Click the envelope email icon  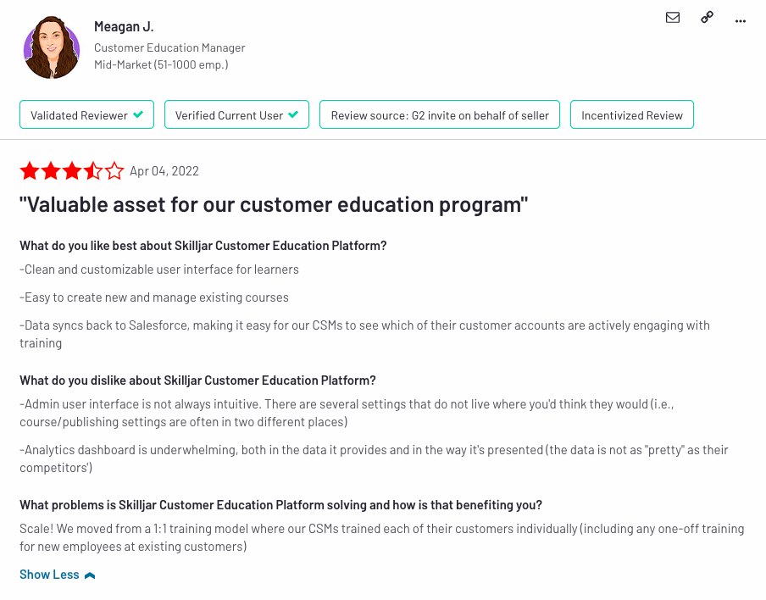[673, 18]
